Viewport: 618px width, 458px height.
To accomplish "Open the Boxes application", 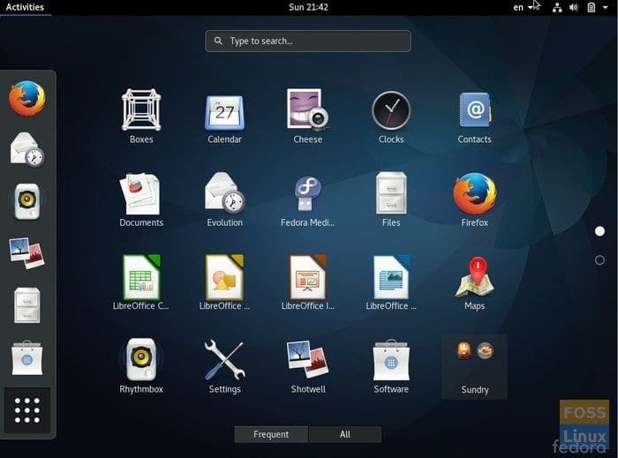I will (141, 117).
